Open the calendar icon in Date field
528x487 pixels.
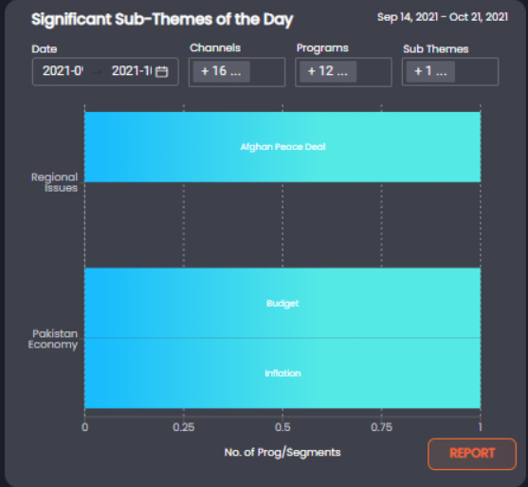[162, 71]
